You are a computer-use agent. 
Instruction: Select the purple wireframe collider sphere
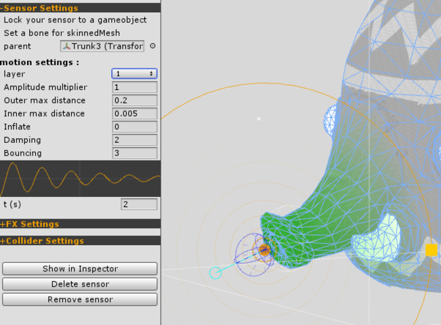click(x=254, y=255)
